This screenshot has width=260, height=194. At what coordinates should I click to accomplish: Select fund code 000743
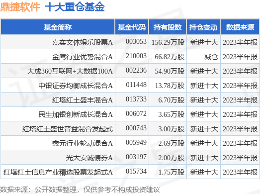(136, 128)
